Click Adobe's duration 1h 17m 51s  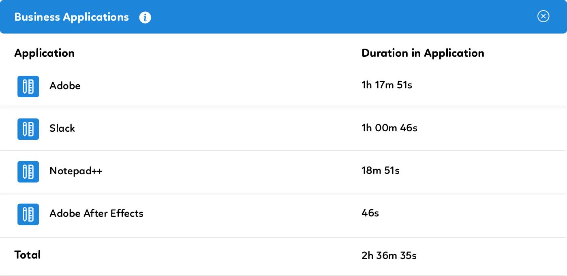(387, 86)
